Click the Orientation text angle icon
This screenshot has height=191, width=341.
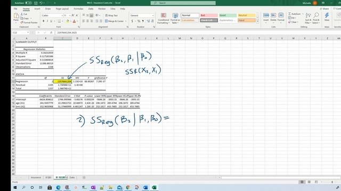tap(97, 15)
